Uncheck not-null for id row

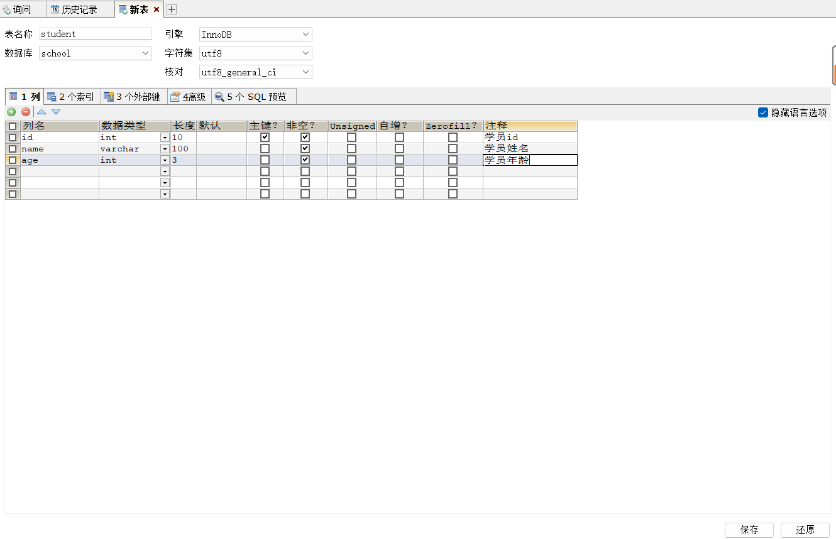(x=305, y=137)
